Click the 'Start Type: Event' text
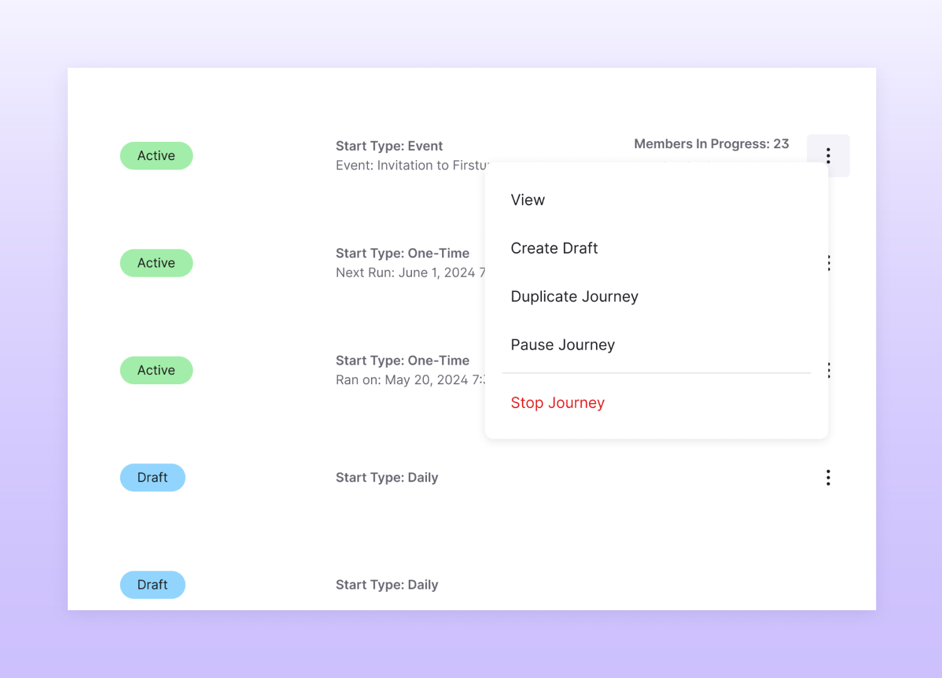 coord(389,146)
